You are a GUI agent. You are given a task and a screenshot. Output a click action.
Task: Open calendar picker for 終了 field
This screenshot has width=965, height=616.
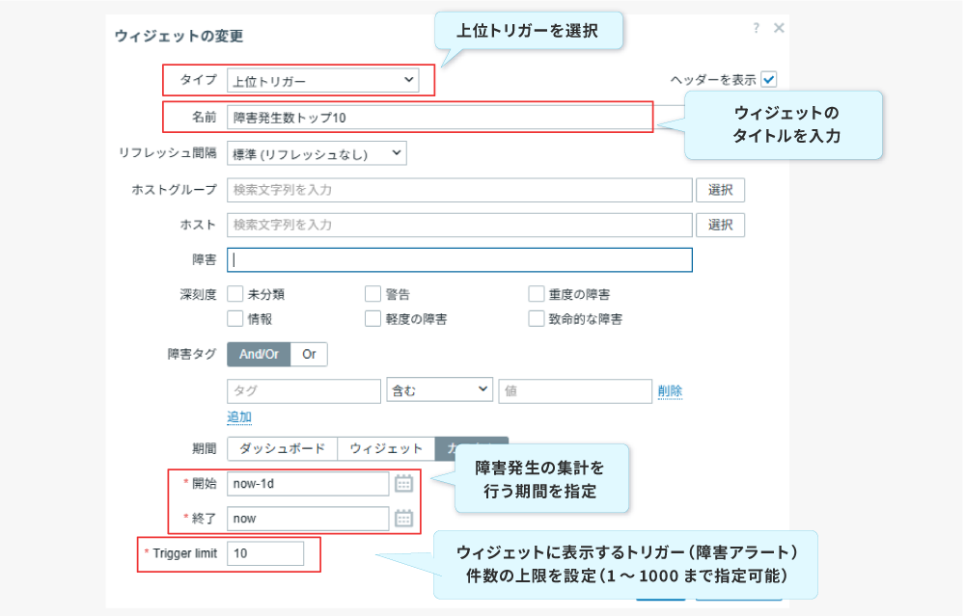[403, 519]
